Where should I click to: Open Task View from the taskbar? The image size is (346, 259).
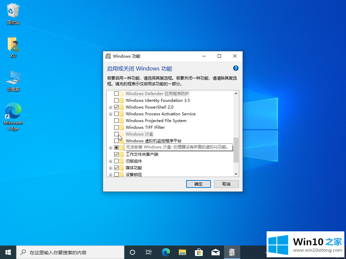[x=149, y=252]
